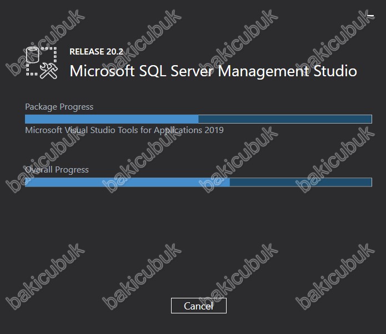
Task: Cancel the SSMS installation
Action: tap(199, 306)
